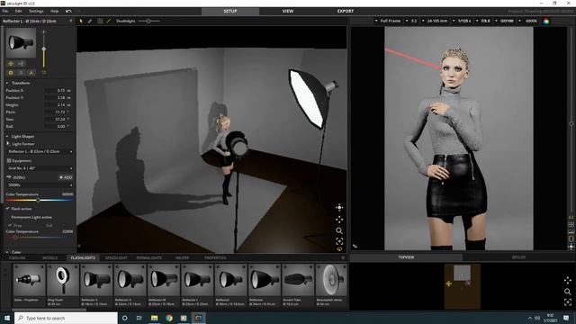Click the magnifier icon in the Topview panel
This screenshot has width=576, height=324.
(x=568, y=292)
